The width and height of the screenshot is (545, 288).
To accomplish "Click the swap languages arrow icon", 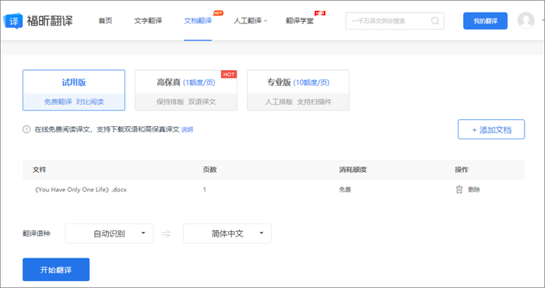I will (166, 234).
